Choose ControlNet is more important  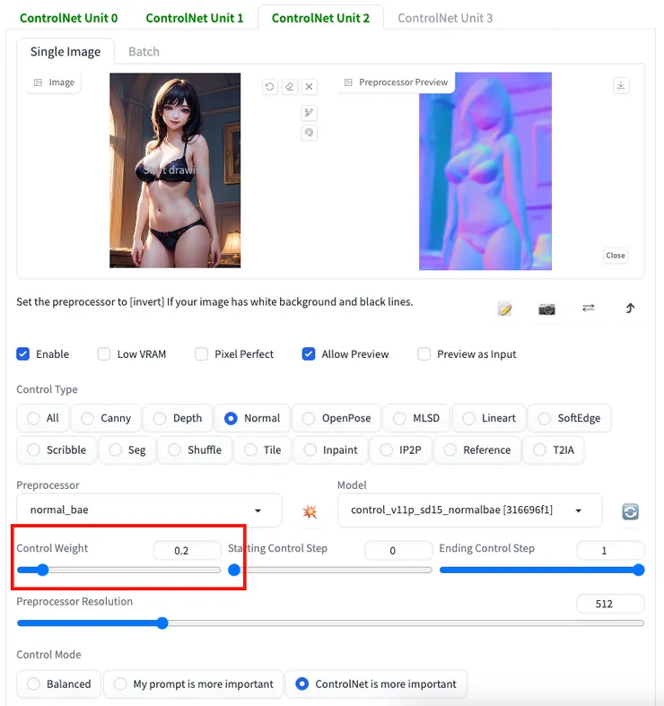[376, 684]
